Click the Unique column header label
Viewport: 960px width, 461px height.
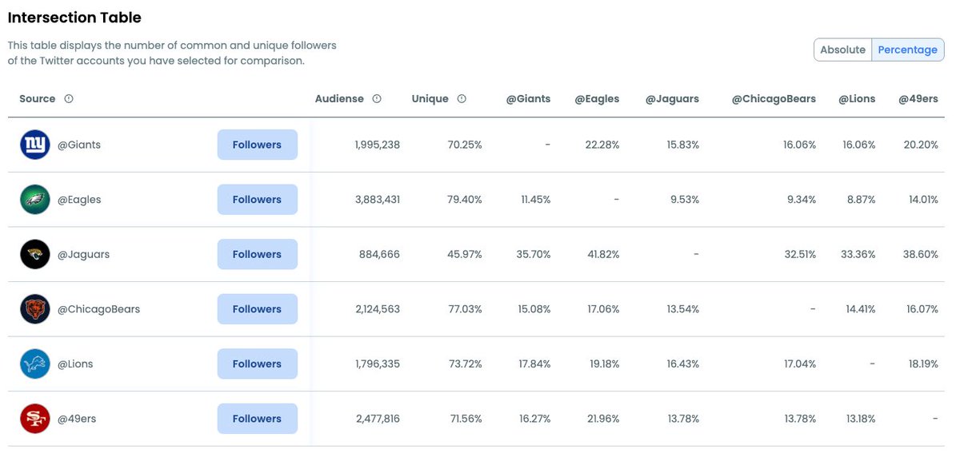pos(430,99)
